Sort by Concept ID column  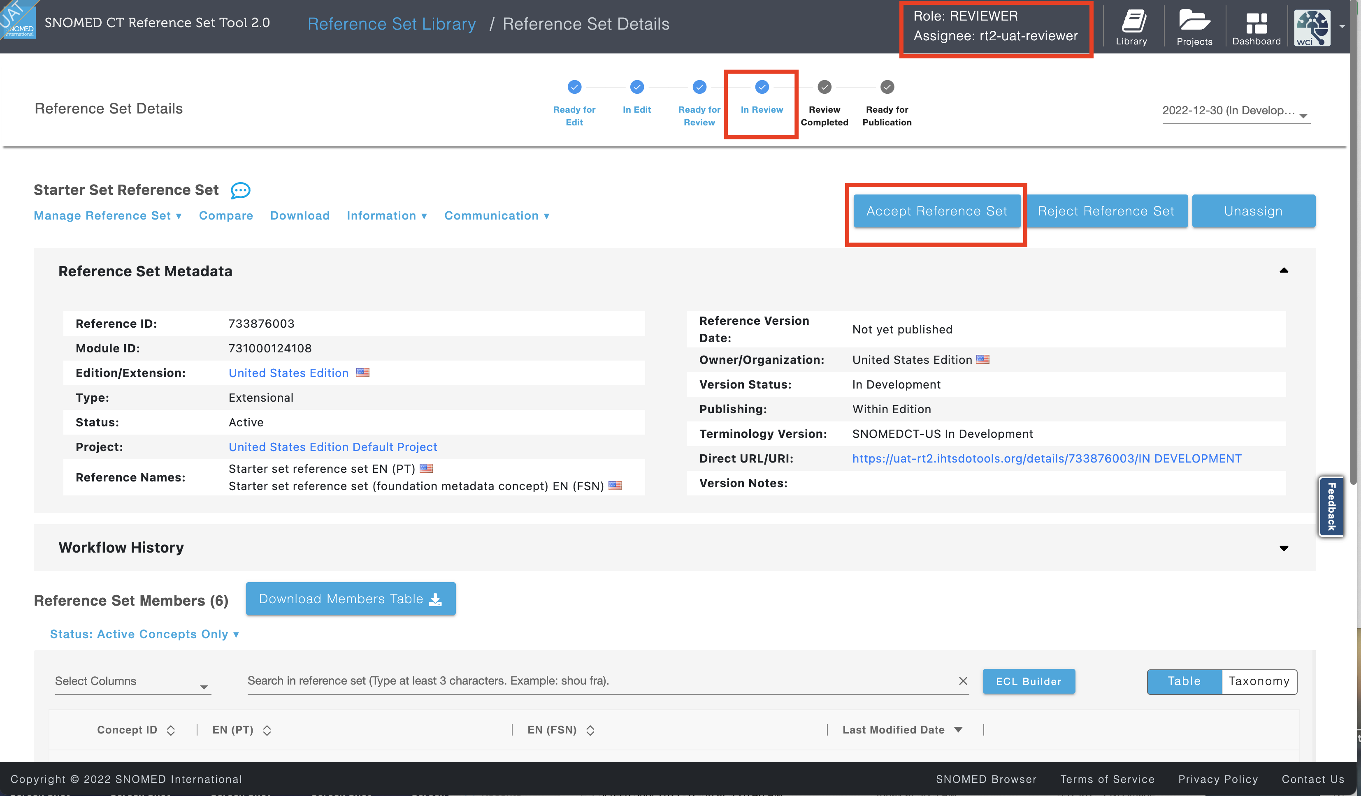point(171,730)
